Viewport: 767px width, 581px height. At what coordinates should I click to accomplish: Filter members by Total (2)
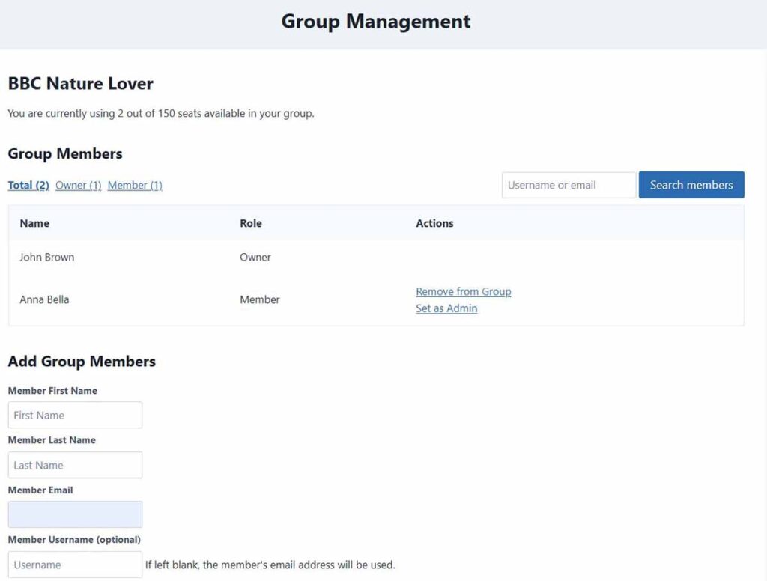(x=28, y=186)
